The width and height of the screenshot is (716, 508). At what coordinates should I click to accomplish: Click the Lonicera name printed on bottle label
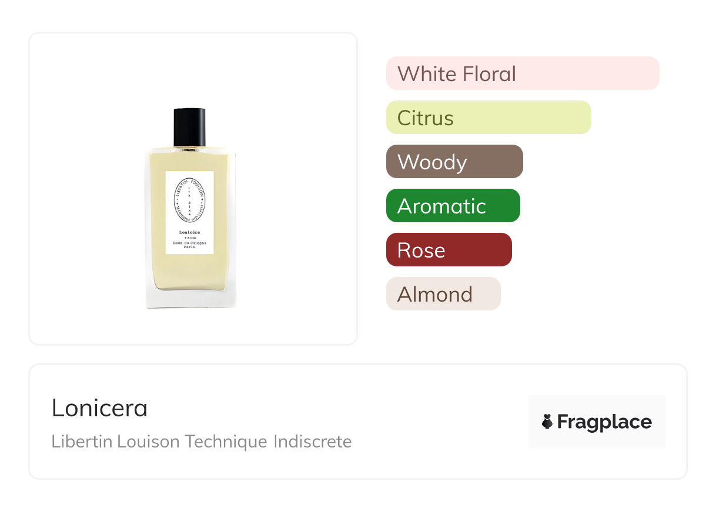(189, 232)
